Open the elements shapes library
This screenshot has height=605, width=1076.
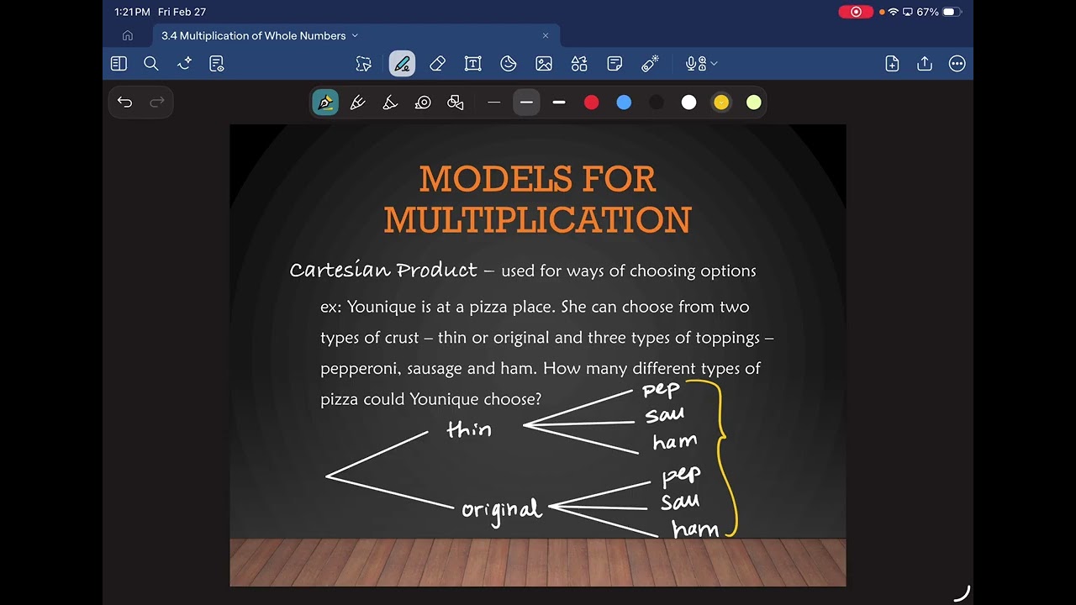579,64
